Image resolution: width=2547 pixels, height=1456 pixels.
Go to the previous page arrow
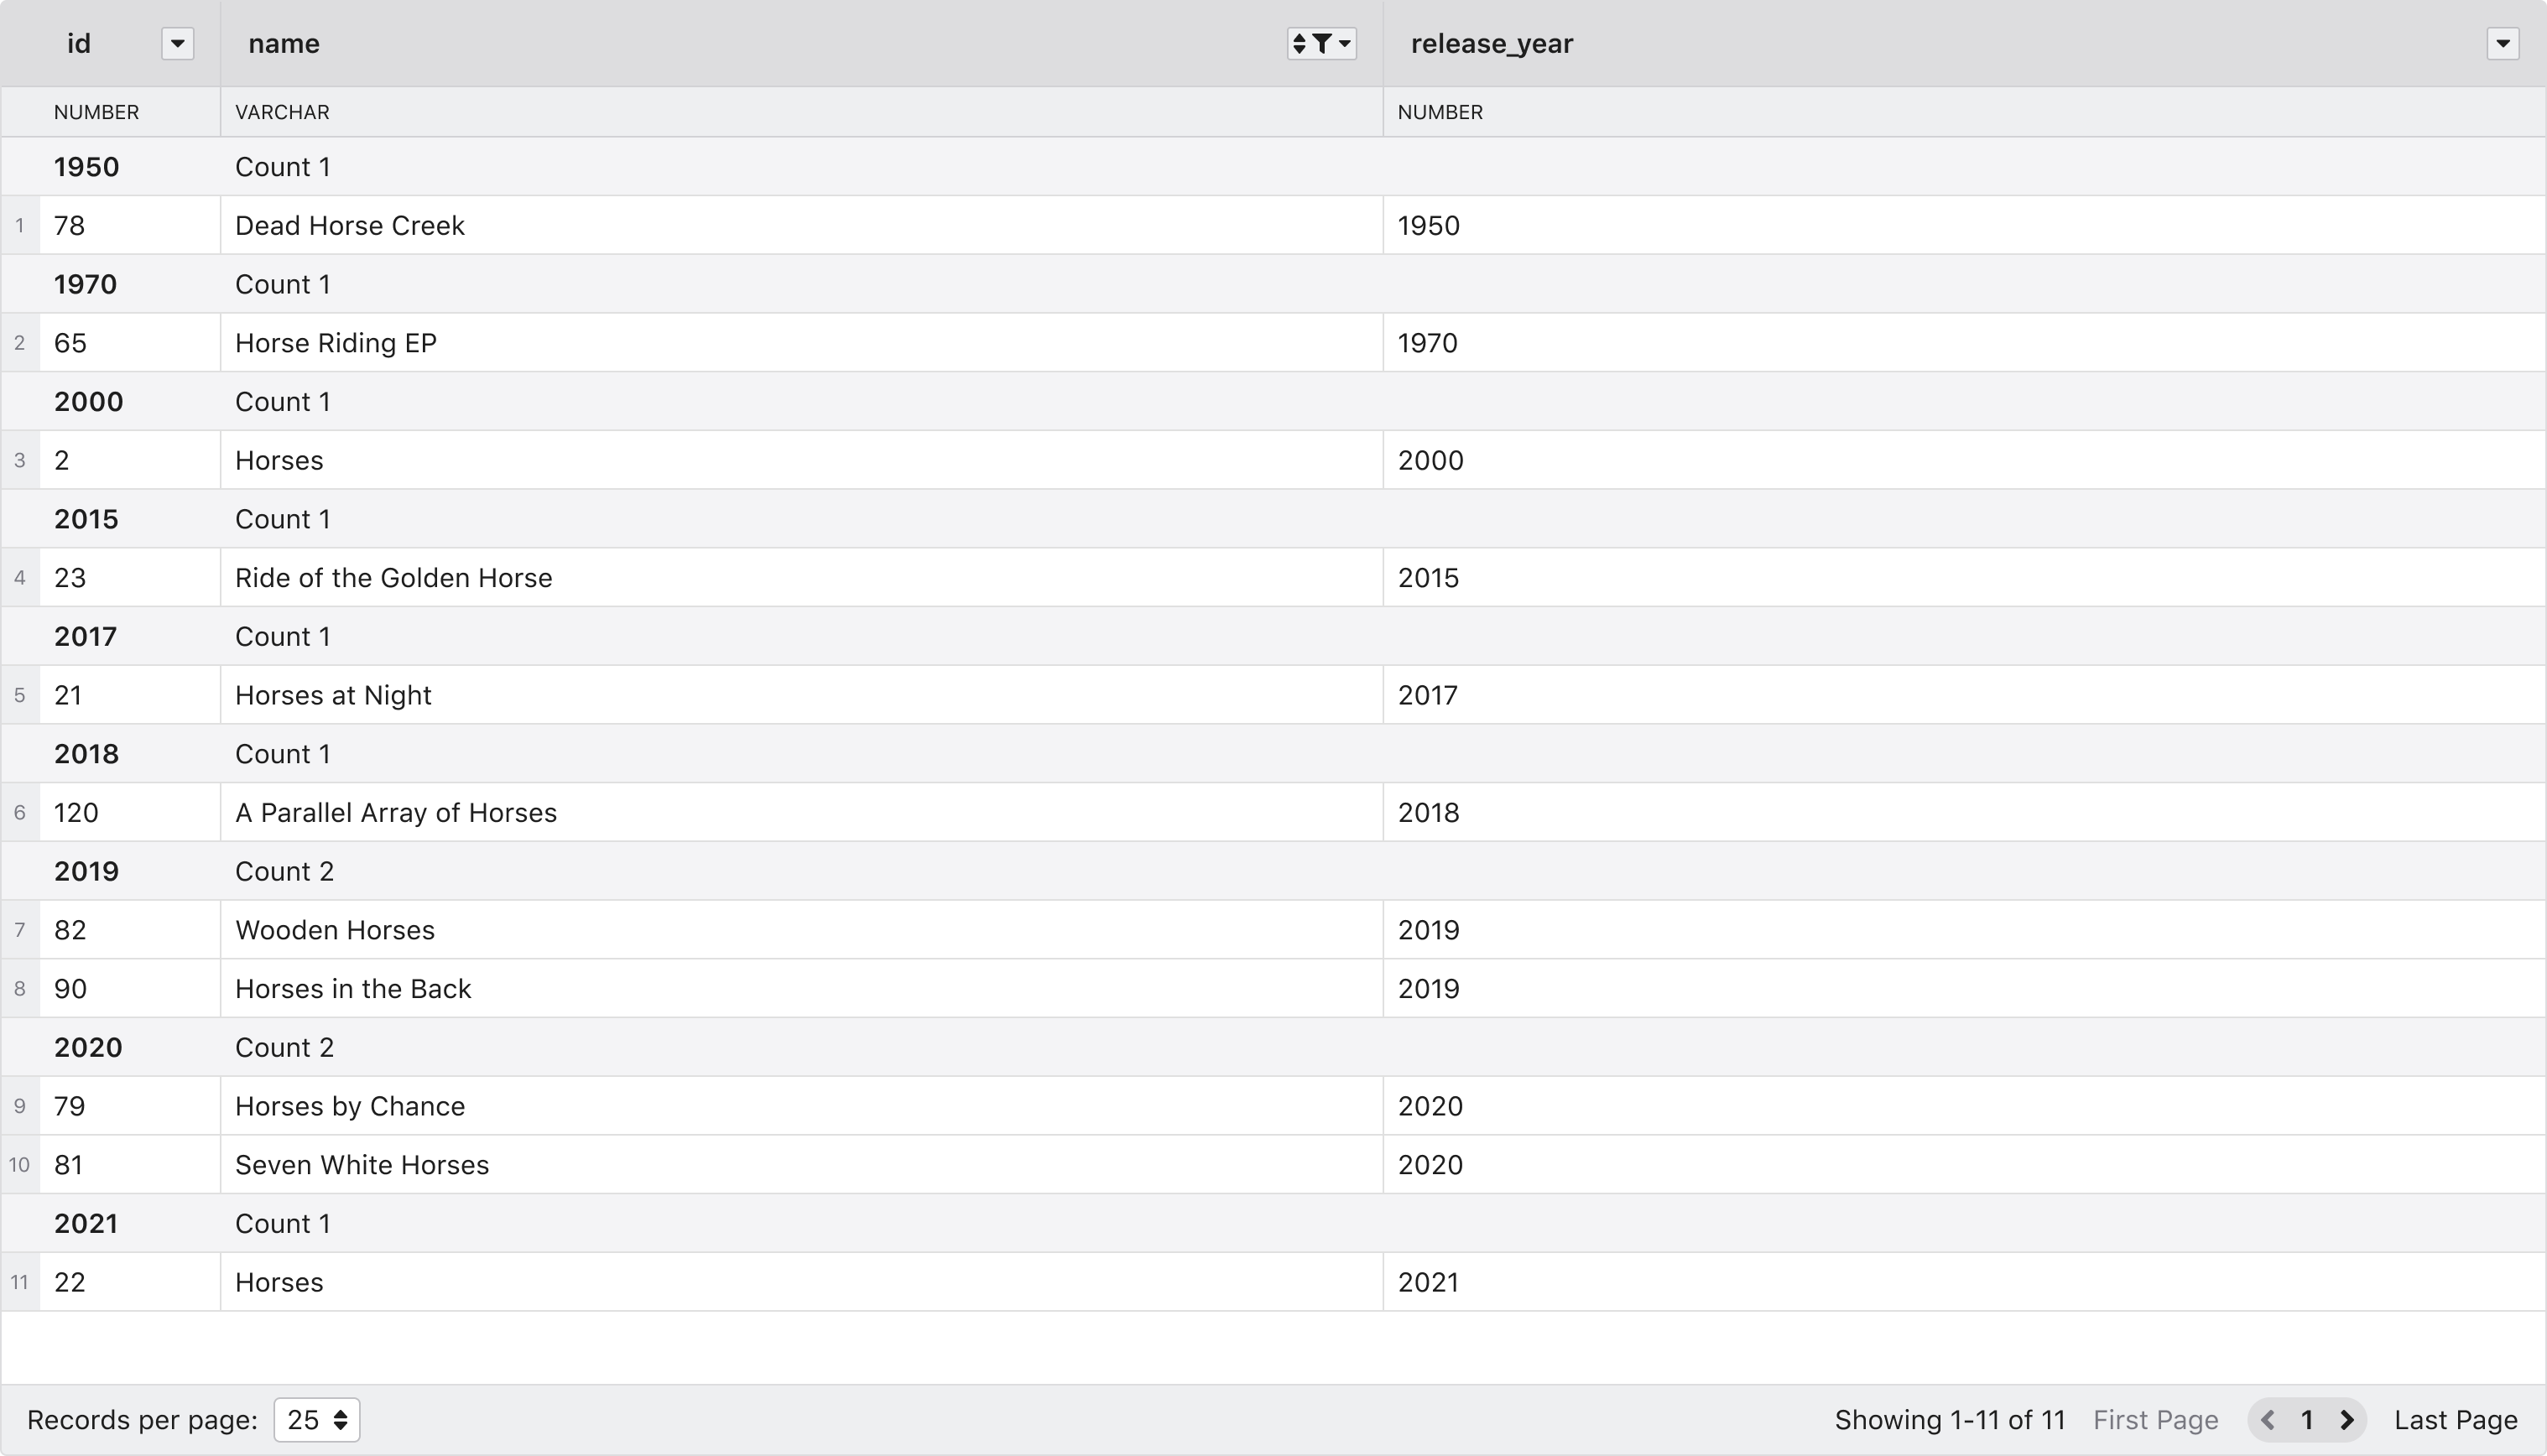(2268, 1420)
